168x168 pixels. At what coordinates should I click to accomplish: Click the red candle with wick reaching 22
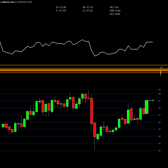coord(95,130)
